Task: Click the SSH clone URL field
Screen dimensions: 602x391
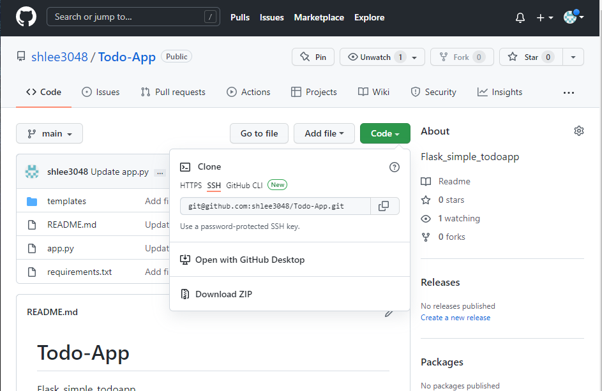Action: tap(275, 206)
